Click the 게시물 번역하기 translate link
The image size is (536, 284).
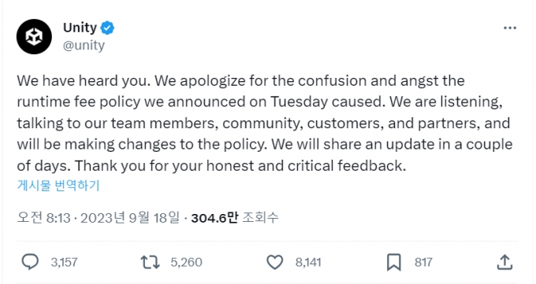(58, 186)
